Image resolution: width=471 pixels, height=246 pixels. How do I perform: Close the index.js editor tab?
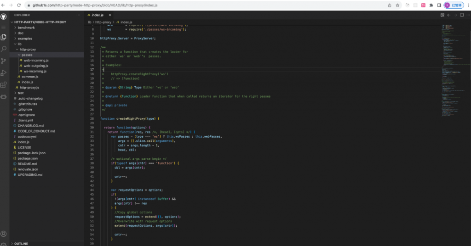[x=110, y=15]
